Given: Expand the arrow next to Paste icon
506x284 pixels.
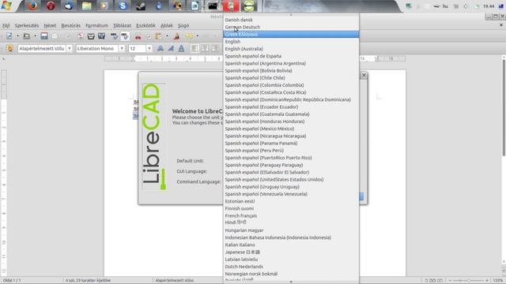Looking at the screenshot, I should pyautogui.click(x=167, y=36).
